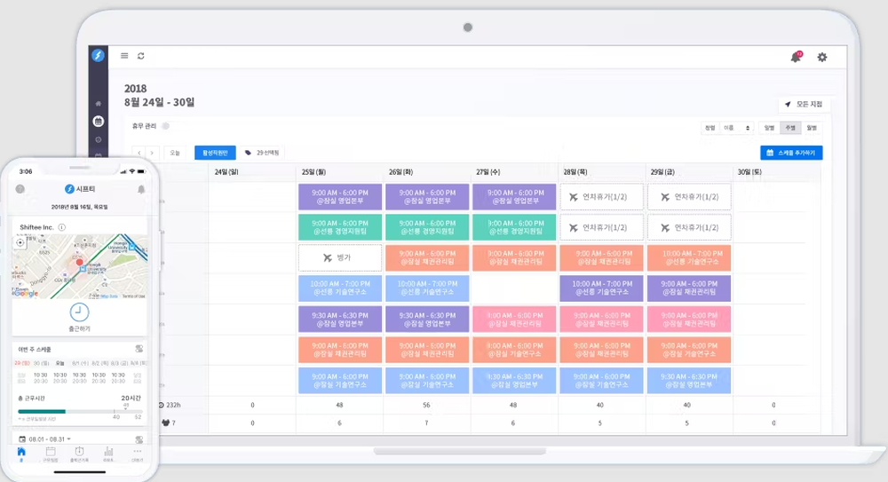Tap the clock-in 출근하기 clock icon

click(x=79, y=312)
